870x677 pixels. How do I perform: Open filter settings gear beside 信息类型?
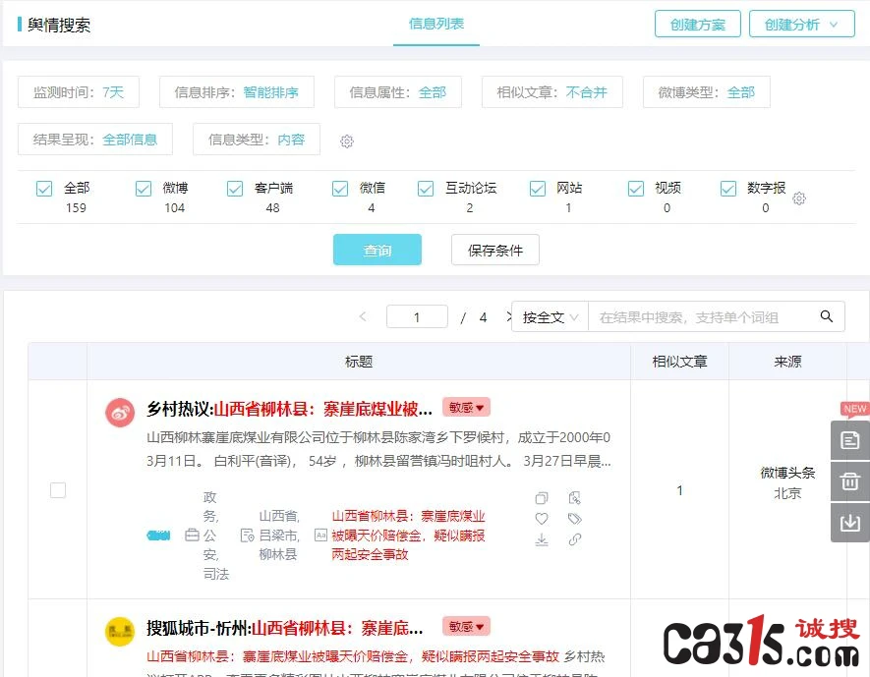point(347,141)
